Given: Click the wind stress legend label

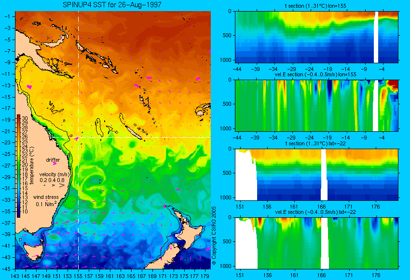Looking at the screenshot, I should [x=46, y=197].
